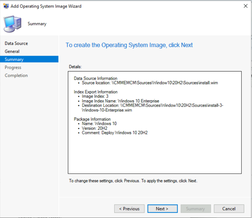Image resolution: width=252 pixels, height=218 pixels.
Task: Click the wizard title bar icon
Action: pyautogui.click(x=6, y=6)
